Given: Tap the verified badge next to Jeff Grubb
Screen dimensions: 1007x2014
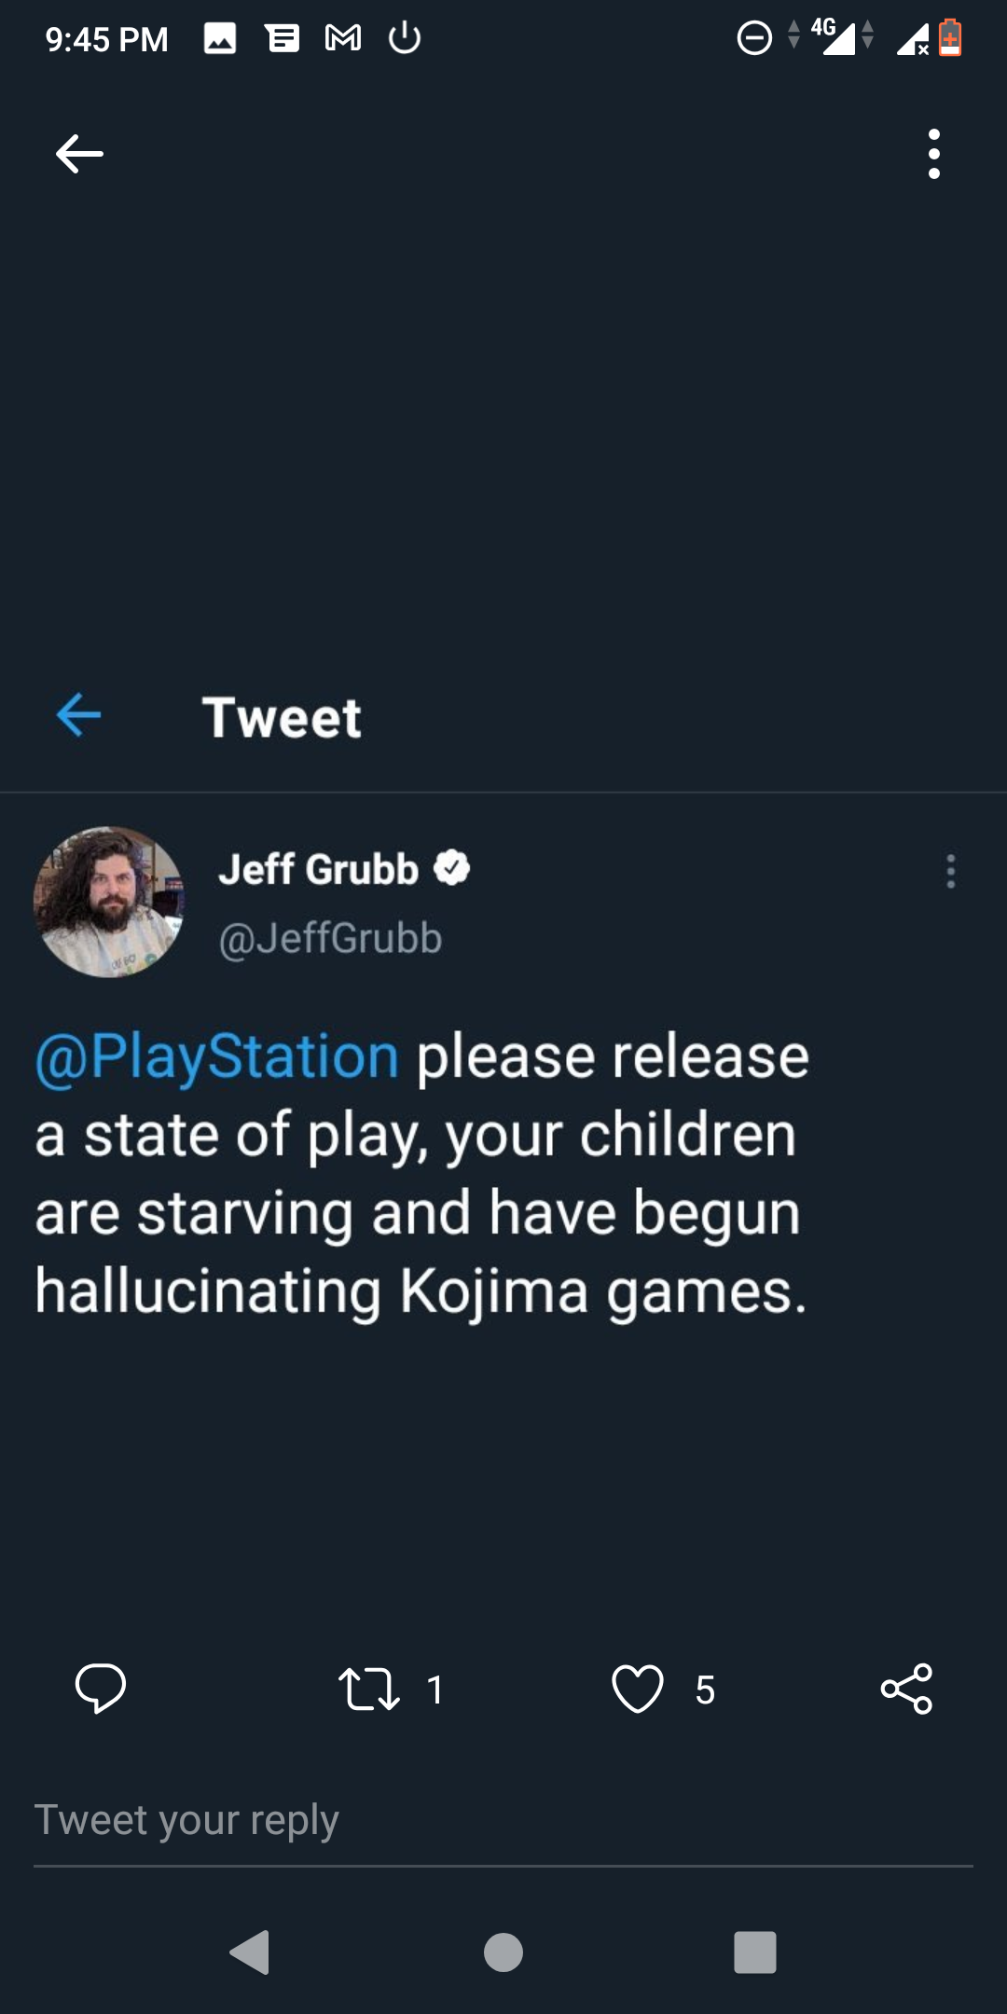Looking at the screenshot, I should click(452, 868).
